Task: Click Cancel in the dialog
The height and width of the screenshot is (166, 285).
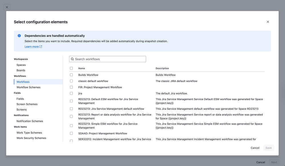Action: pyautogui.click(x=255, y=148)
